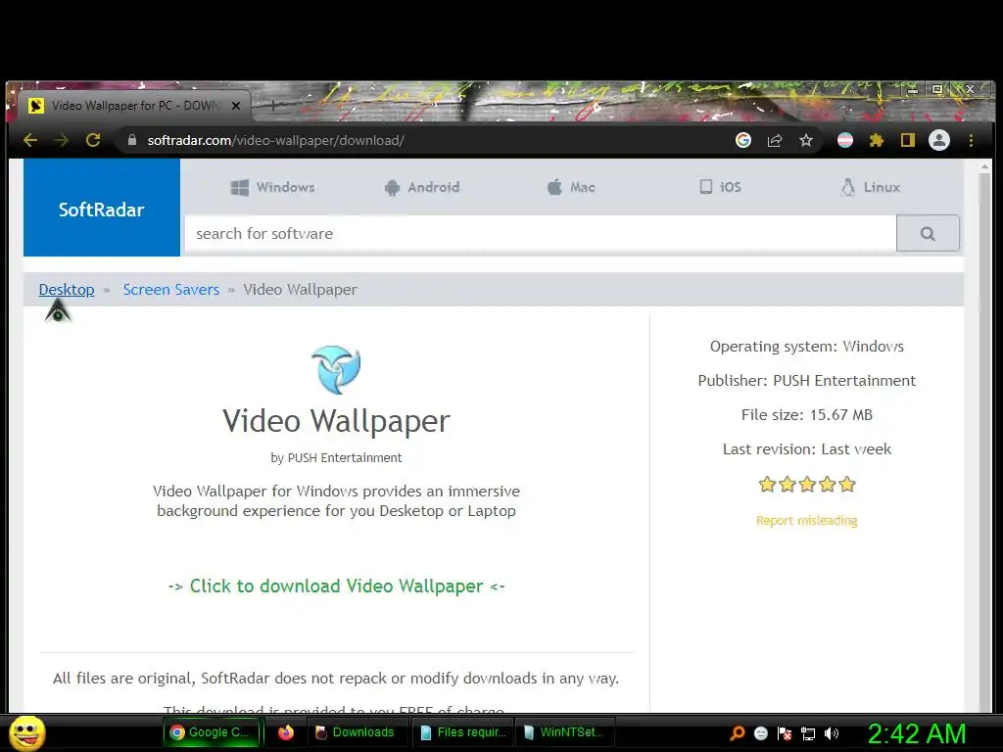This screenshot has height=752, width=1003.
Task: Open a new tab with plus button
Action: pos(272,106)
